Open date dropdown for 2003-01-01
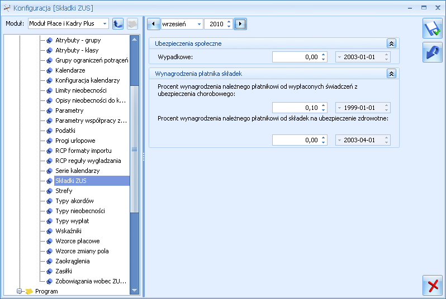Screen dimensions: 446x299 click(x=339, y=57)
